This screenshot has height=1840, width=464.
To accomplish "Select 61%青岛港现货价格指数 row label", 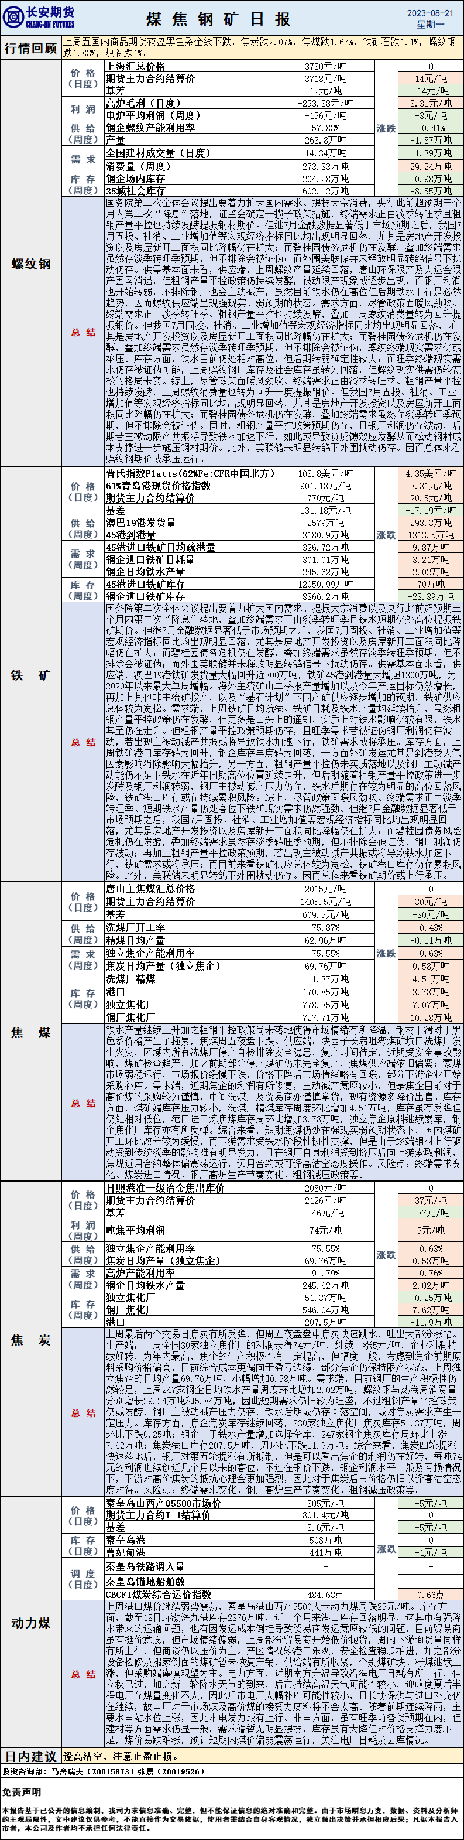I will 158,486.
